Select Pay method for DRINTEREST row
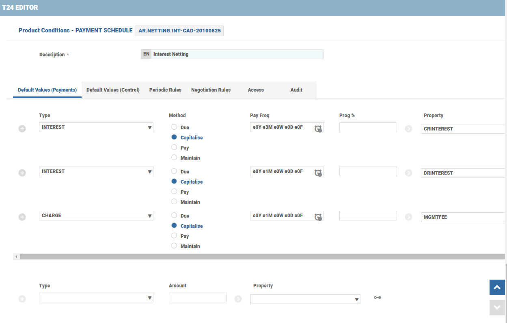The height and width of the screenshot is (323, 507). coord(174,192)
